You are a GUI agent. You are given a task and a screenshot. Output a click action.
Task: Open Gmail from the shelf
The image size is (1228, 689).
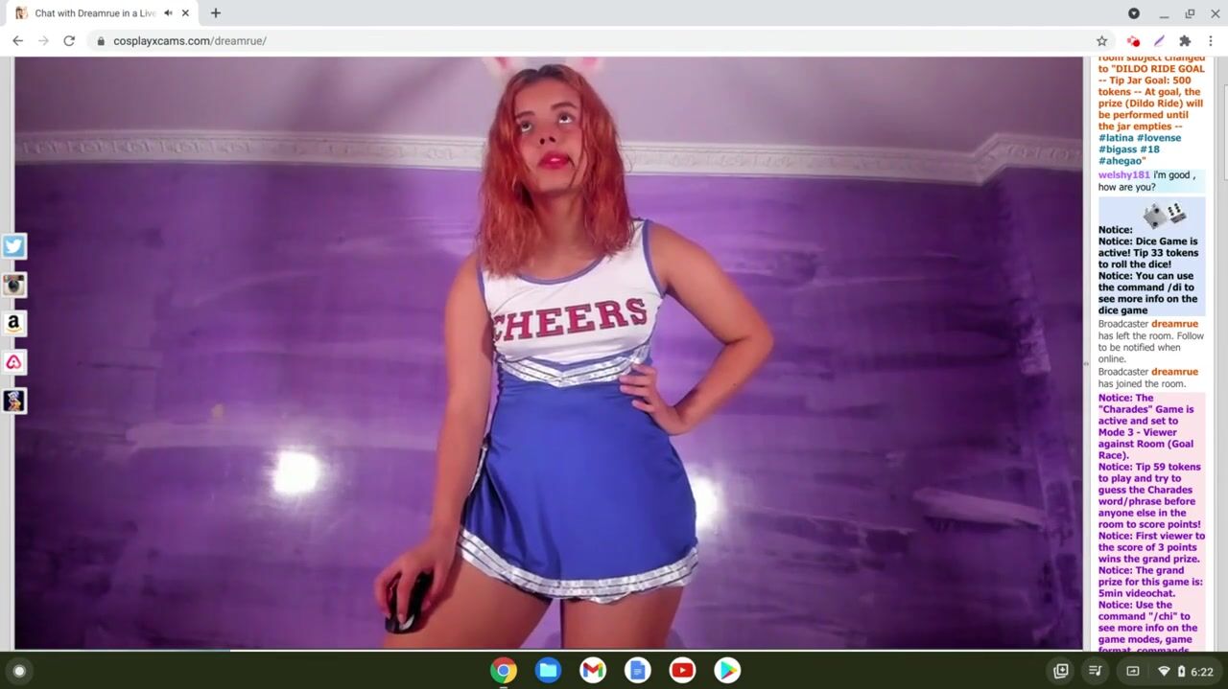click(593, 671)
